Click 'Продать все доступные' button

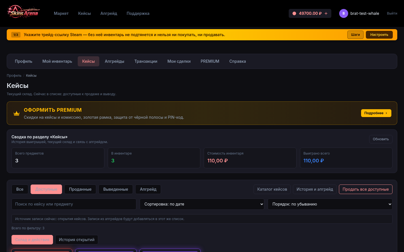(x=366, y=189)
